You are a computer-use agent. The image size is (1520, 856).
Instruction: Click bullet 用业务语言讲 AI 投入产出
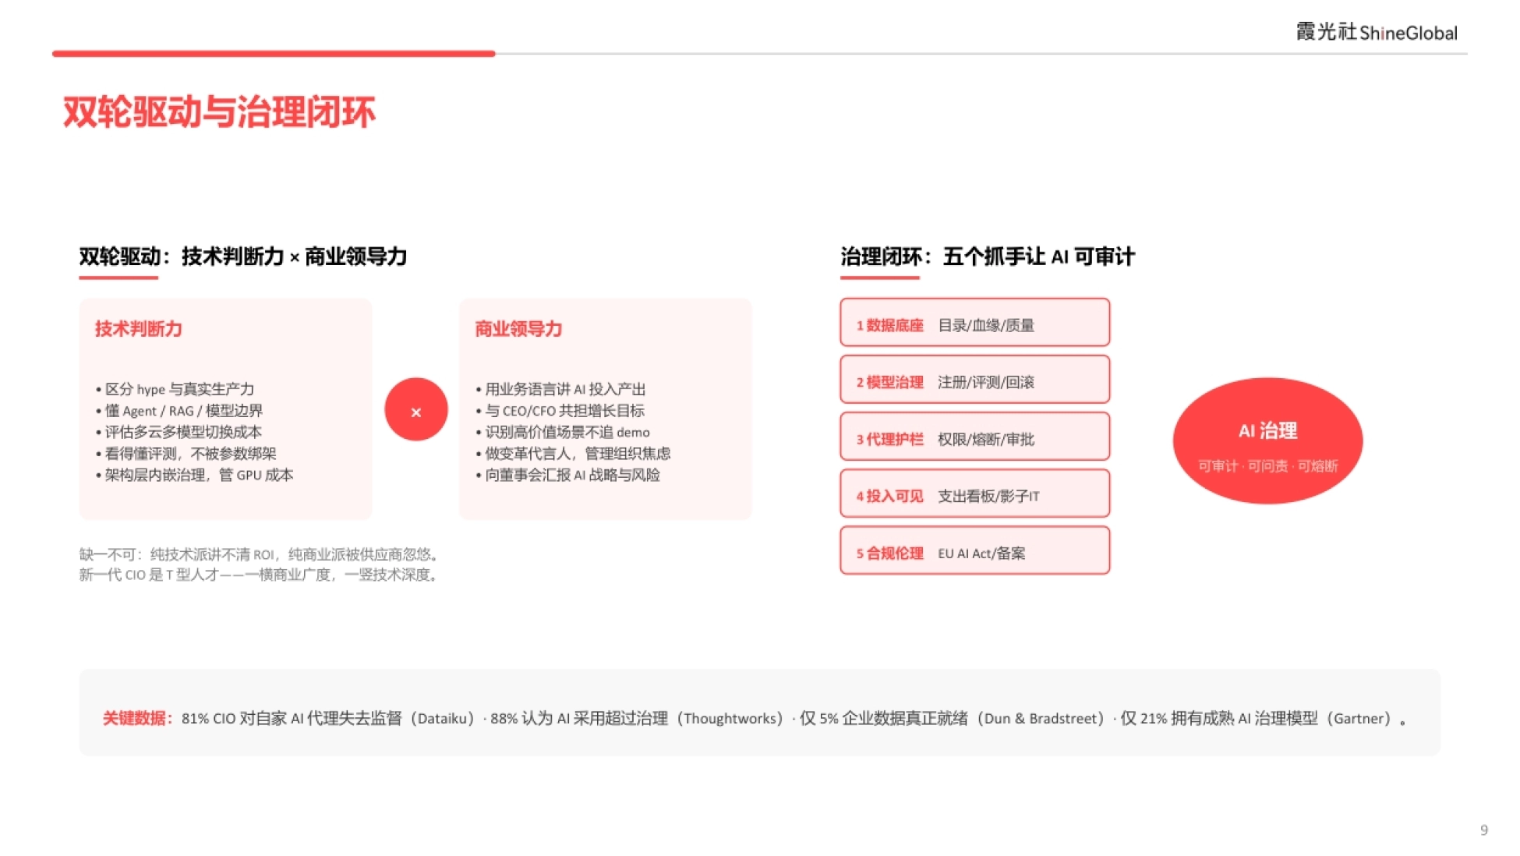560,389
